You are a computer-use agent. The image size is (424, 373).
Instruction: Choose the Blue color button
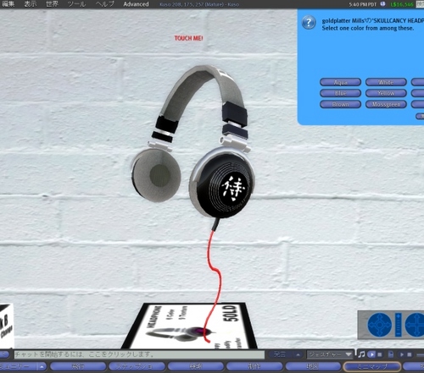[340, 93]
